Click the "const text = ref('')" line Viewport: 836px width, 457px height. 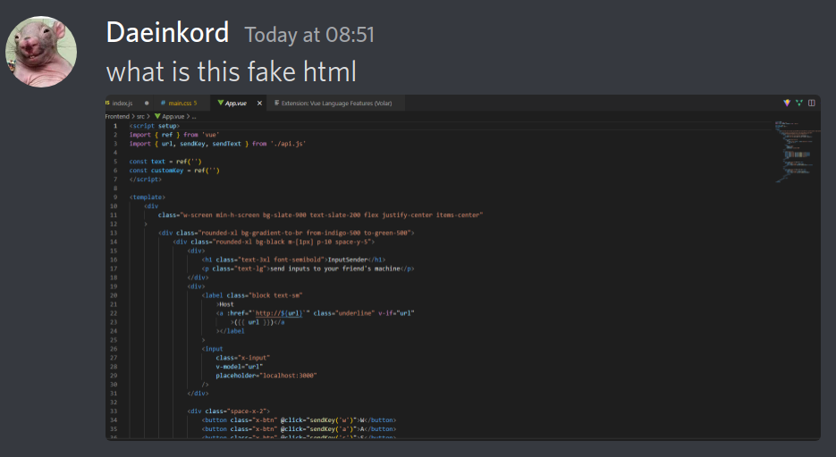tap(165, 162)
